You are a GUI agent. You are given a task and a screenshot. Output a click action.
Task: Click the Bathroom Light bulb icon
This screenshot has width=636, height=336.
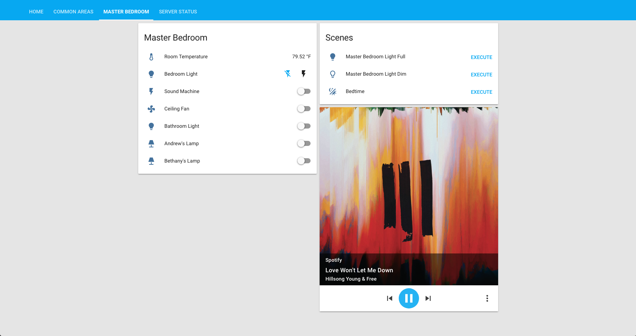click(x=151, y=126)
